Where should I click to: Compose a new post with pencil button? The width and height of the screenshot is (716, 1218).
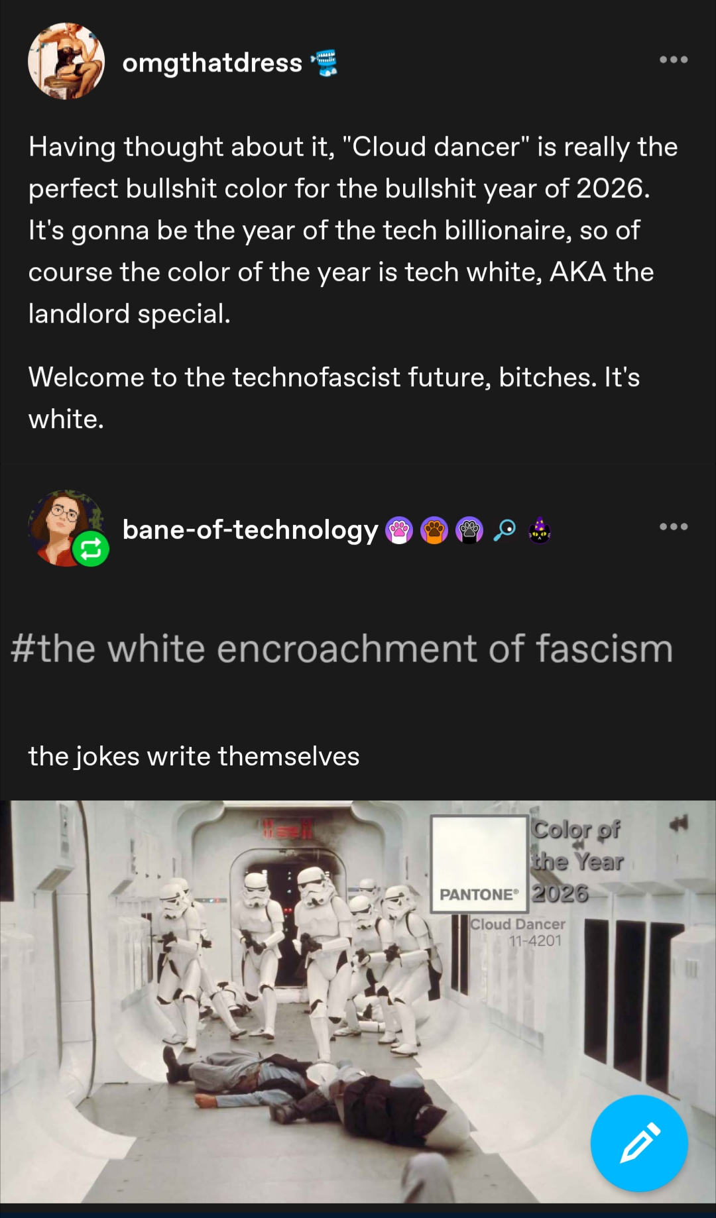click(639, 1143)
